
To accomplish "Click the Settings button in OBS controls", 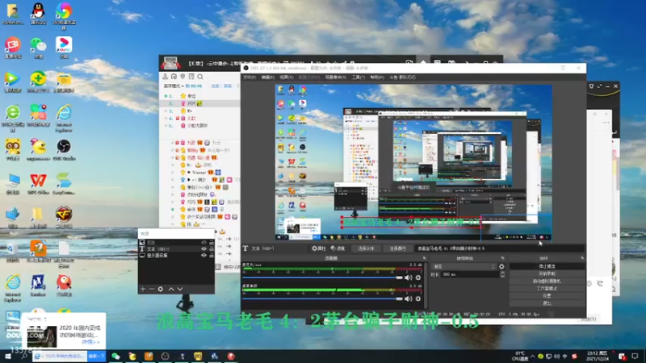I will (547, 296).
